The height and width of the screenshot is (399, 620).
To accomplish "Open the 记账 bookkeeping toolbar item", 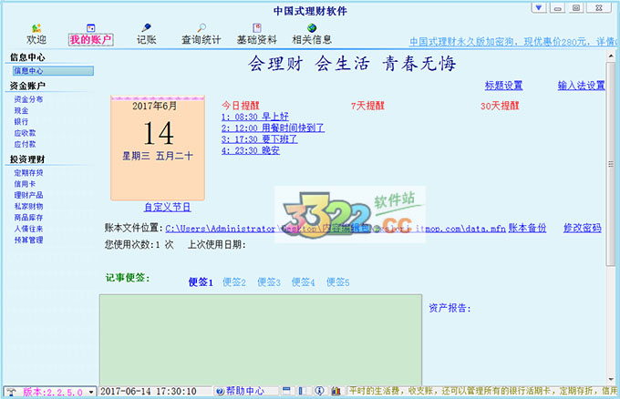I will click(146, 35).
